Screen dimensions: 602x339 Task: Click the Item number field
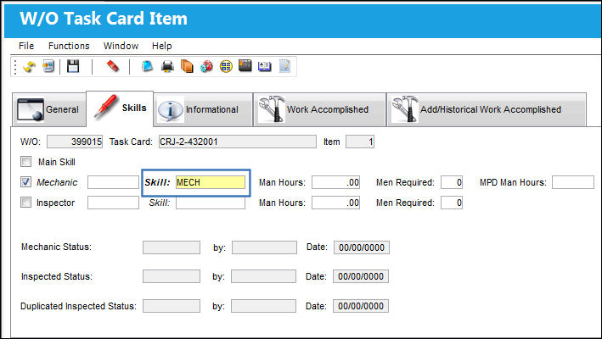[x=360, y=142]
